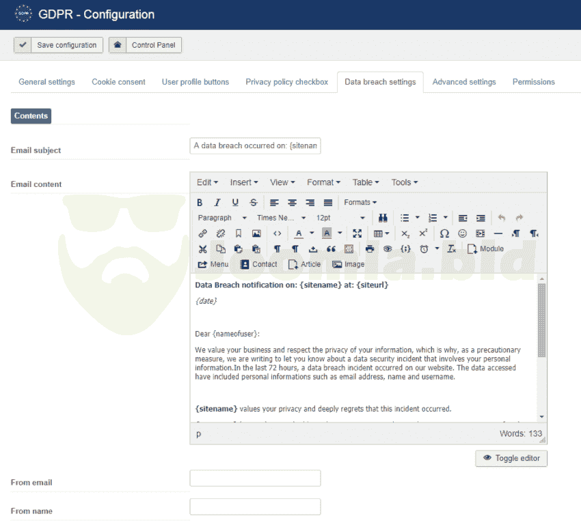Click the print icon in editor toolbar
The image size is (581, 527).
tap(370, 249)
